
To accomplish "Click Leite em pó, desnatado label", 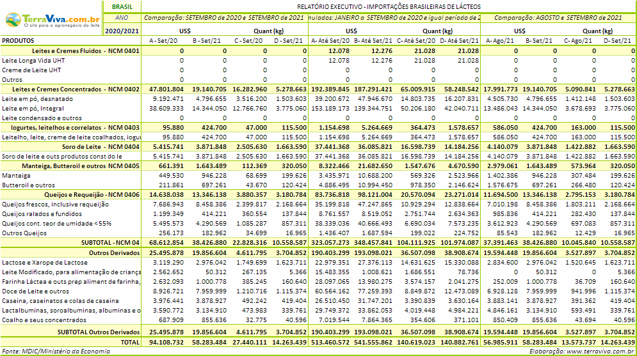I will coord(37,99).
